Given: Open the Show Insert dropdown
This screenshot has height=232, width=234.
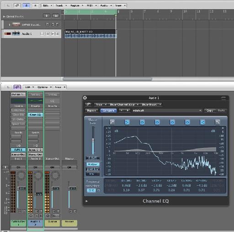Looking at the screenshot, I should click(x=151, y=105).
